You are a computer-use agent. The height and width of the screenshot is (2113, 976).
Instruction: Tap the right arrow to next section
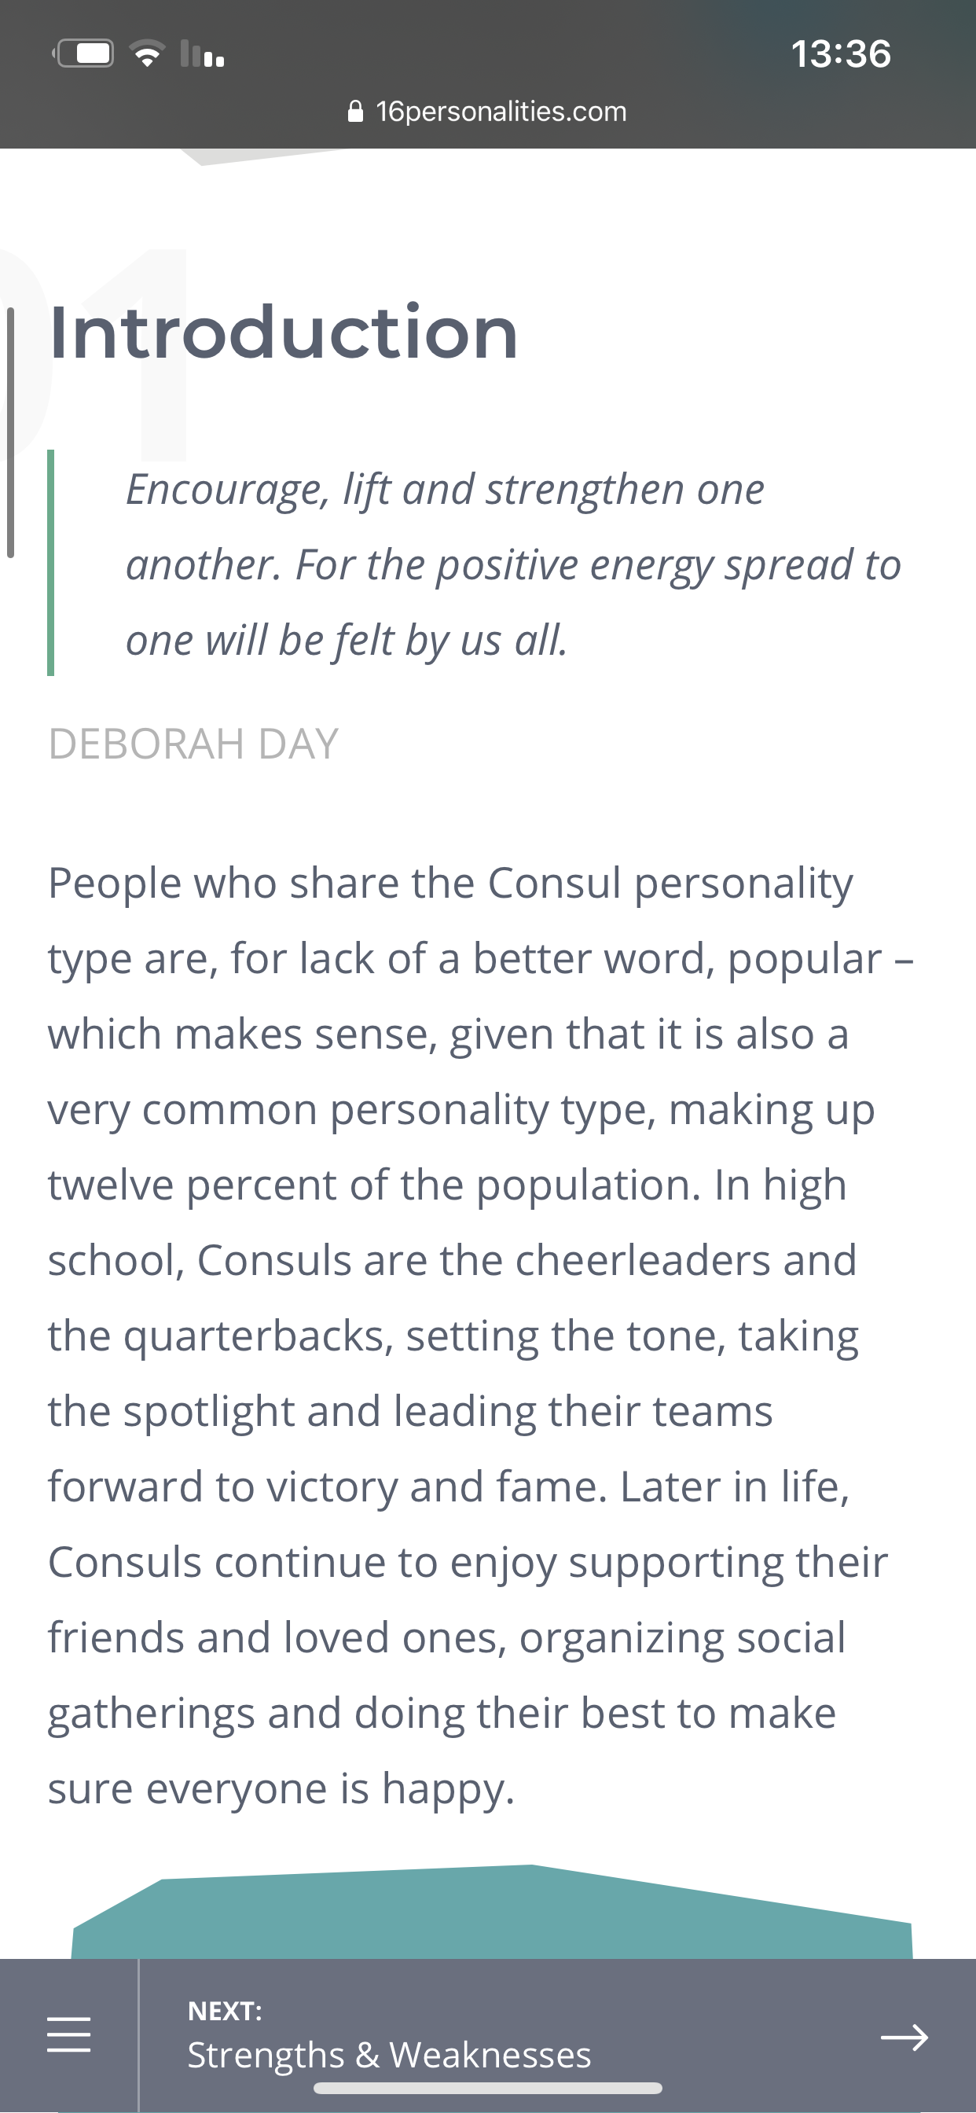click(904, 2037)
